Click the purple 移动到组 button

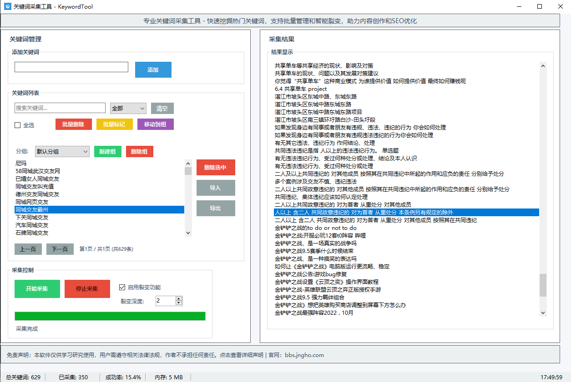(155, 124)
